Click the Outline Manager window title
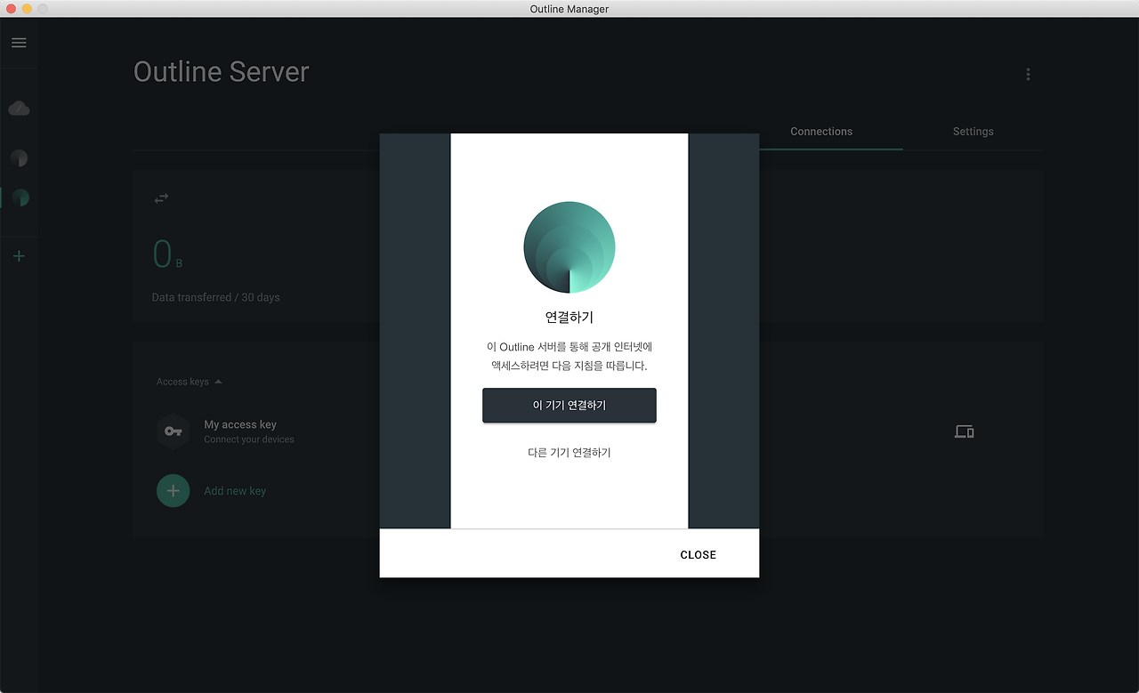Image resolution: width=1139 pixels, height=693 pixels. coord(569,9)
